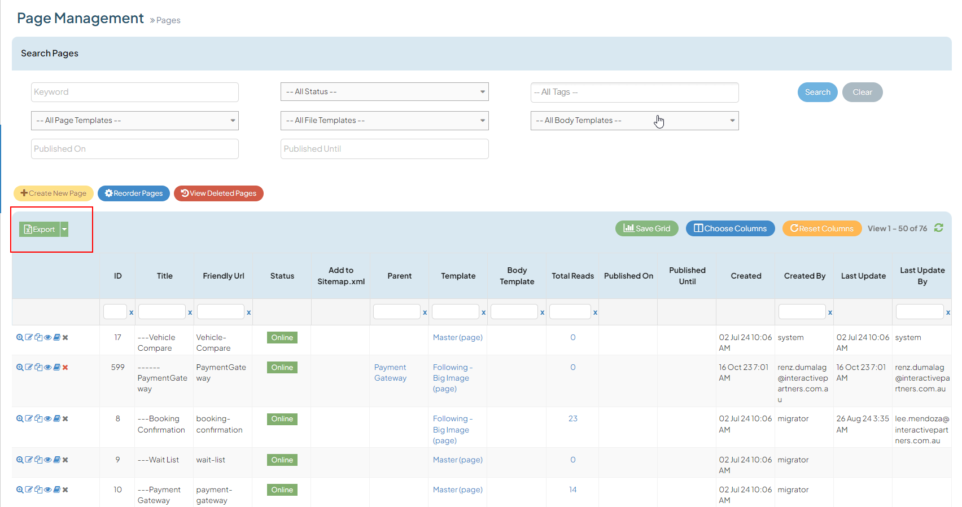The width and height of the screenshot is (962, 507).
Task: Sort by the Title column header
Action: click(x=164, y=276)
